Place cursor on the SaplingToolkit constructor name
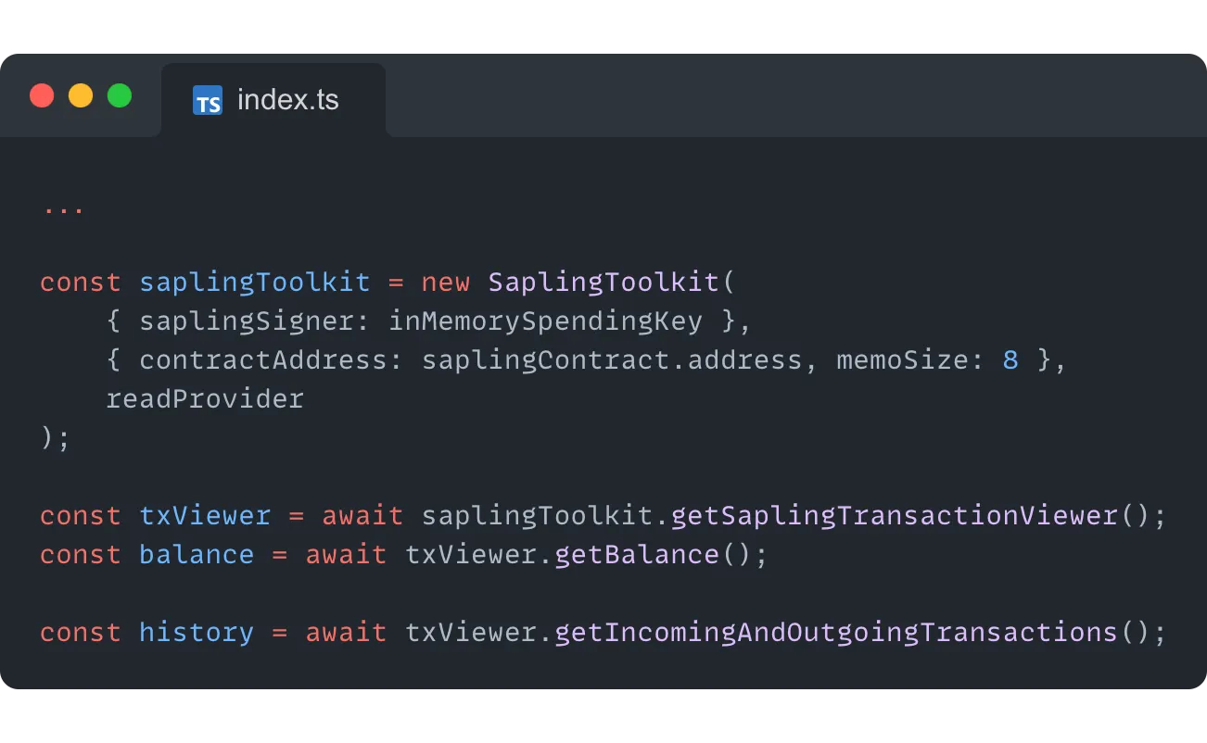This screenshot has height=743, width=1207. coord(603,283)
